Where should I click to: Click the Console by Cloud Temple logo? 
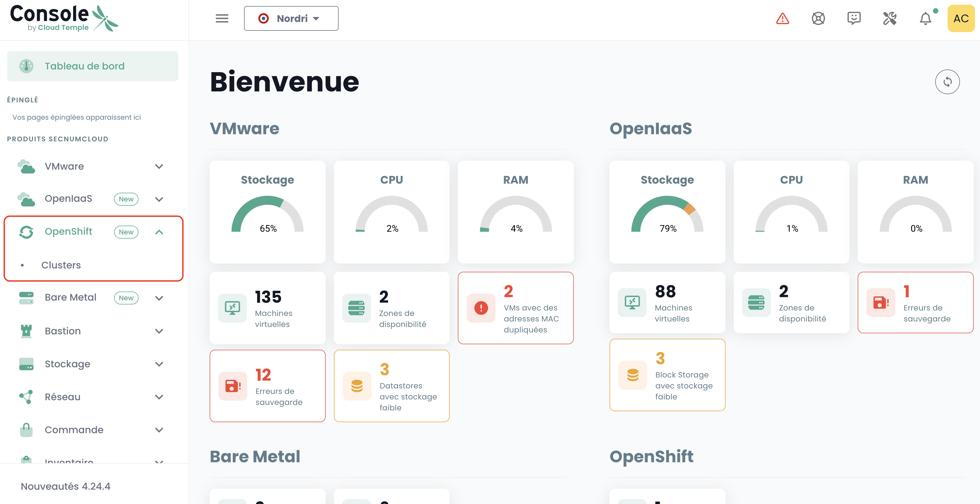tap(64, 18)
